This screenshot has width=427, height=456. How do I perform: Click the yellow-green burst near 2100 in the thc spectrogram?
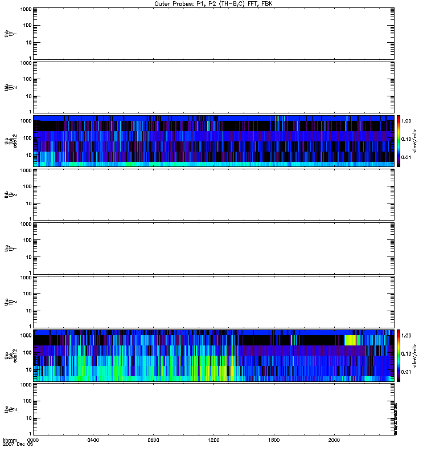pos(350,340)
